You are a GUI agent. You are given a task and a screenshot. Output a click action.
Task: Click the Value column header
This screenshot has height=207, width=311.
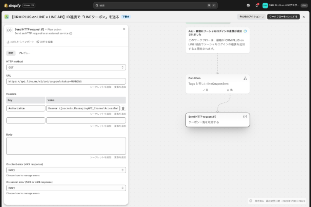click(86, 100)
